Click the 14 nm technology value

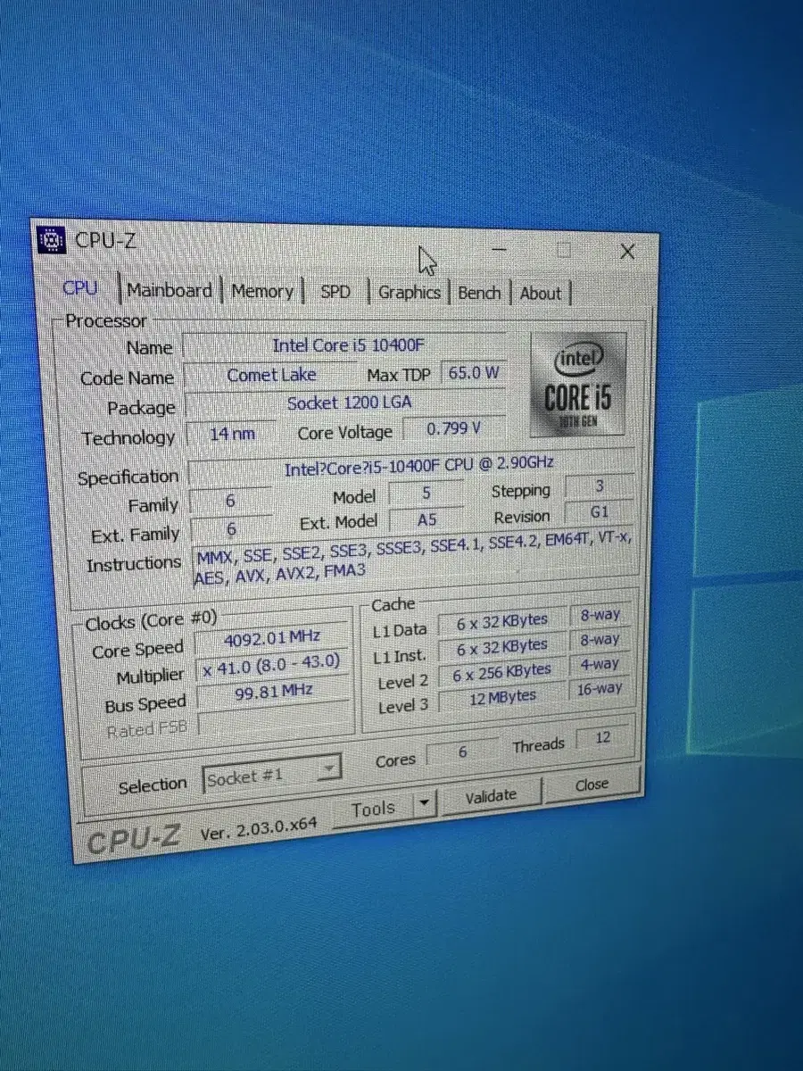(232, 434)
